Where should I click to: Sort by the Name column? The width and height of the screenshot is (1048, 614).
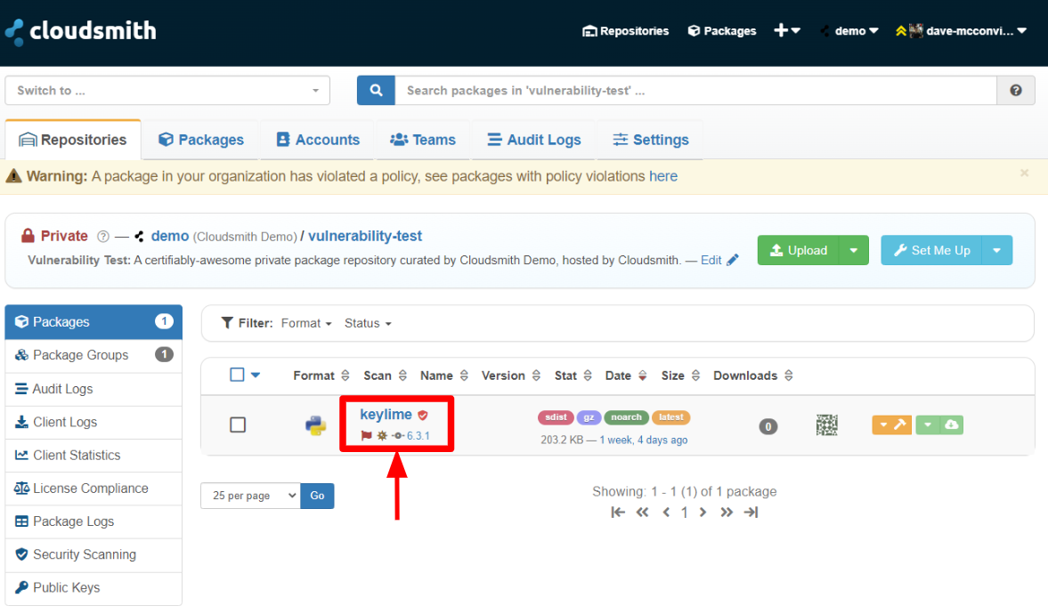(443, 376)
